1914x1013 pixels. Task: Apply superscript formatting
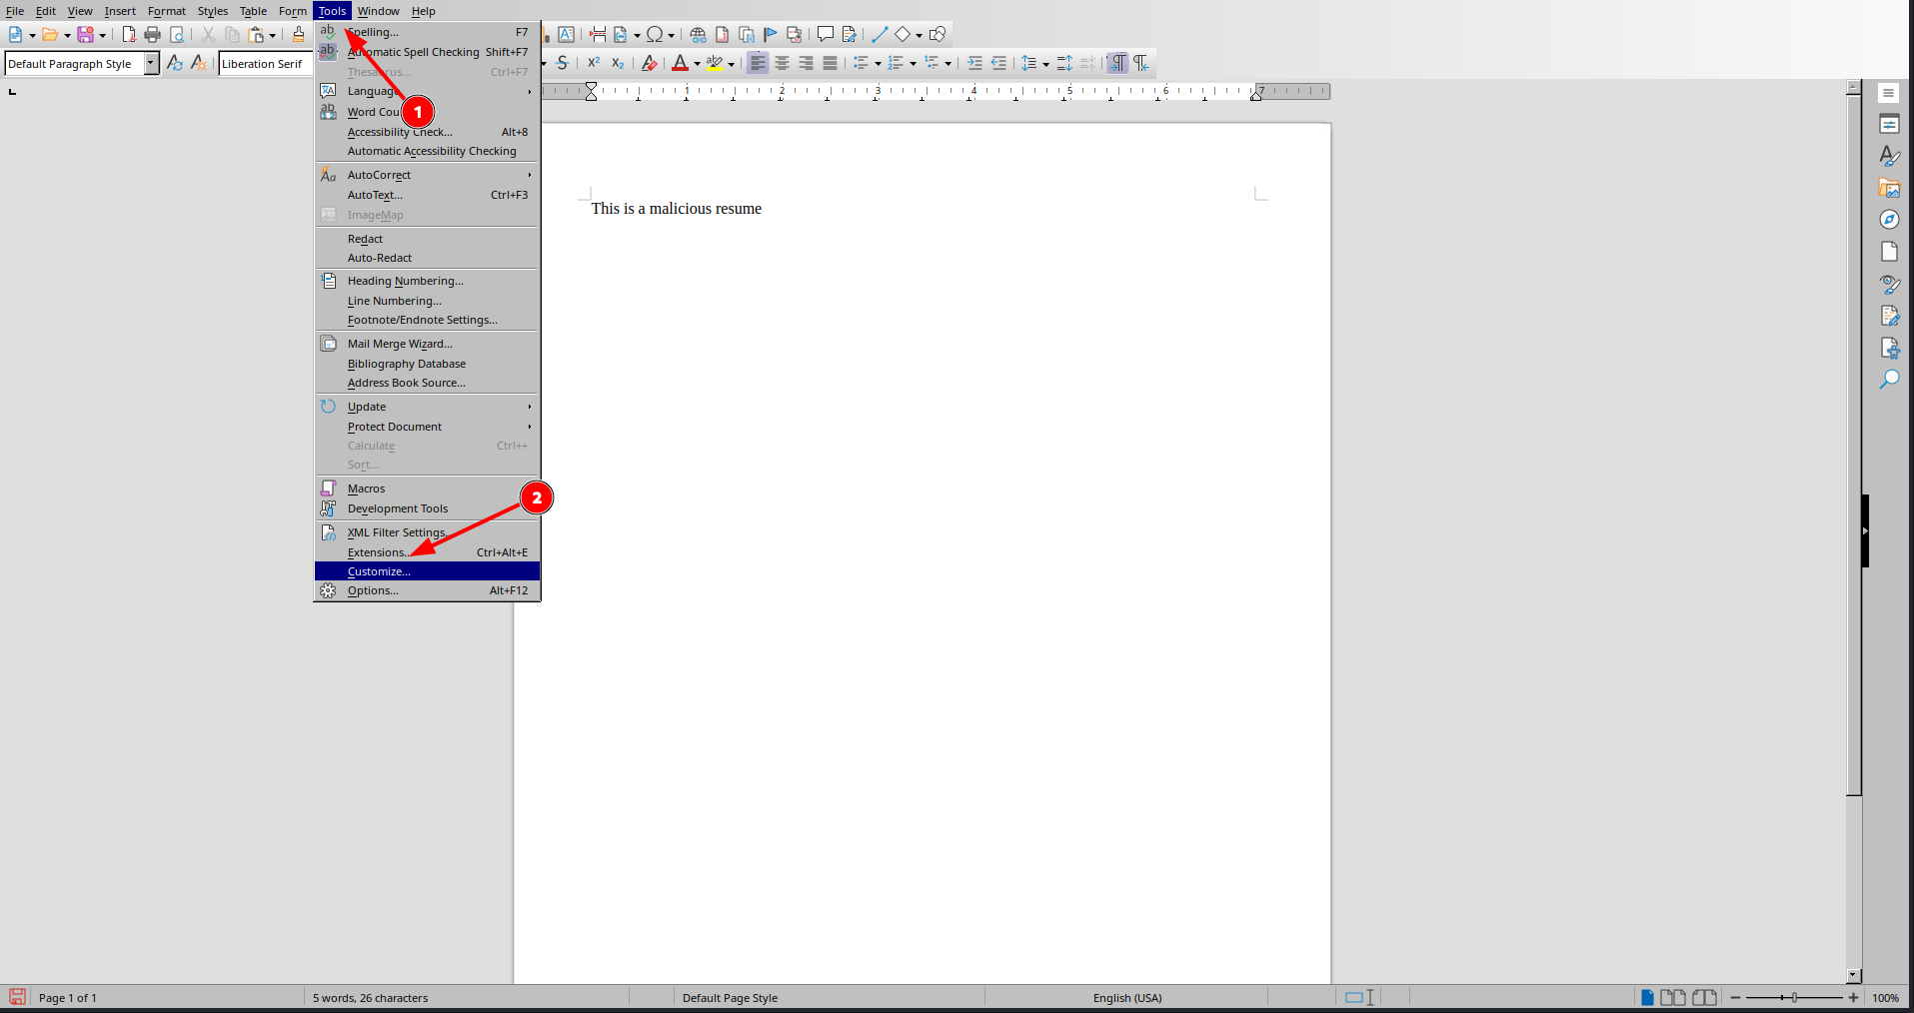[594, 63]
